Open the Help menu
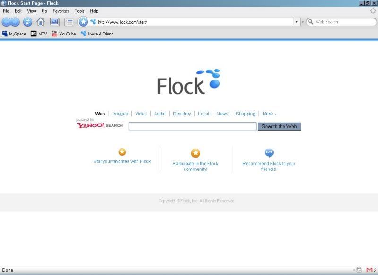This screenshot has height=275, width=378. click(x=94, y=11)
